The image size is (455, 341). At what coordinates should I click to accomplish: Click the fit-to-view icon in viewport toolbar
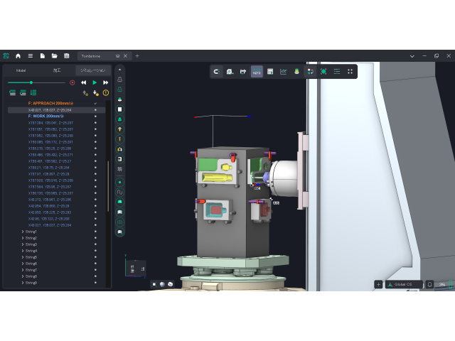[323, 71]
